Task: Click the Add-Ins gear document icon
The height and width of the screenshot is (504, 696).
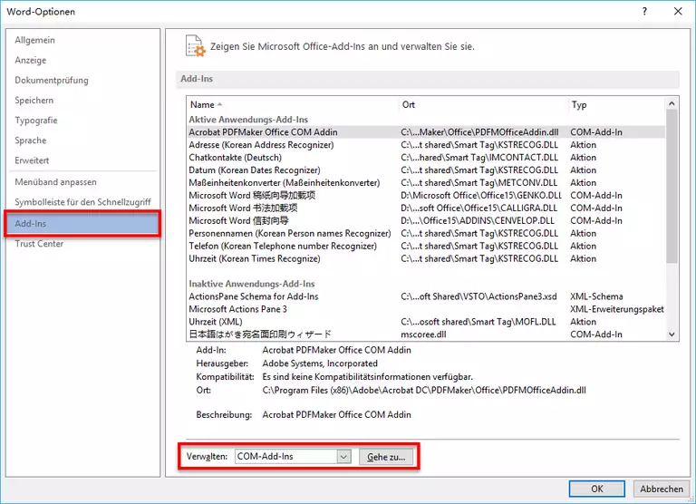Action: coord(194,45)
